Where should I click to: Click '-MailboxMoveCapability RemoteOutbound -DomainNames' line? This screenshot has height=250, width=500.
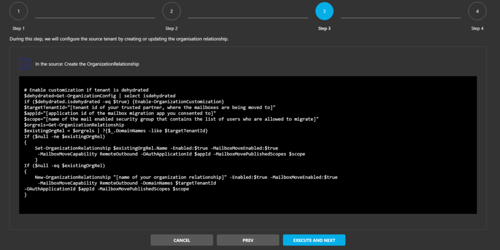click(x=127, y=183)
